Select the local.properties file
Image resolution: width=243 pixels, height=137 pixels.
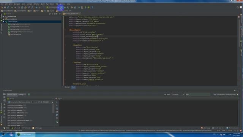click(14, 34)
